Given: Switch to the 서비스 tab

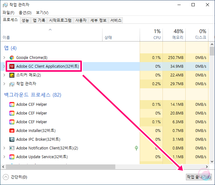Looking at the screenshot, I should (x=116, y=20).
